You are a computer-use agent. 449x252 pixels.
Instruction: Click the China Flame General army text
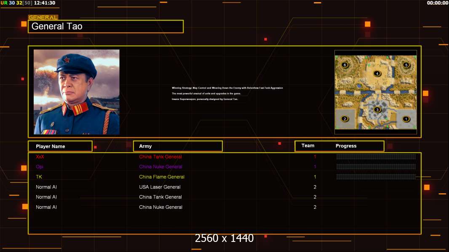pos(162,177)
